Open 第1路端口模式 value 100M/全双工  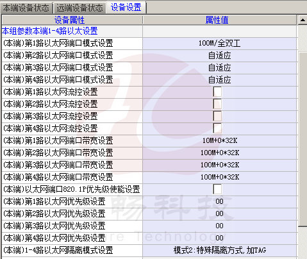[x=220, y=44]
